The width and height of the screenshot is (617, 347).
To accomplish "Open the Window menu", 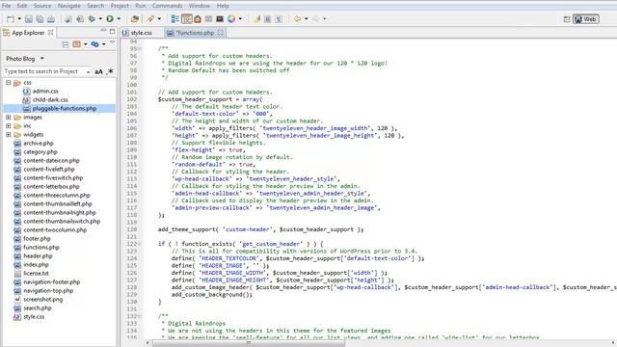I will (x=200, y=6).
